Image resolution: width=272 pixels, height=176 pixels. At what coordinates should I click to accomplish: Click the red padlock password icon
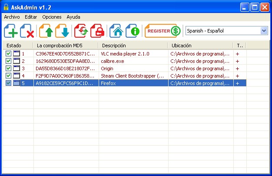tap(97, 31)
